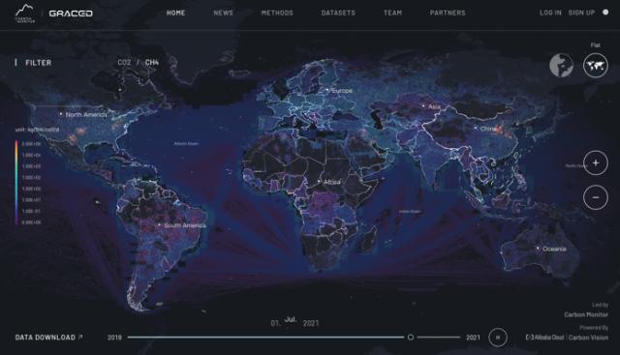Open the METHODS page
Screen dimensions: 620x355
277,13
